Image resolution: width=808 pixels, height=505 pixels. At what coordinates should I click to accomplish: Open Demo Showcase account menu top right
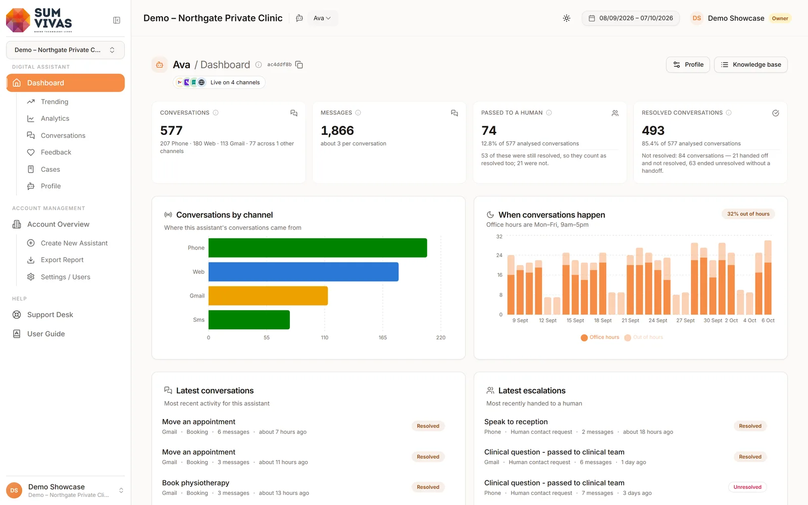point(741,18)
